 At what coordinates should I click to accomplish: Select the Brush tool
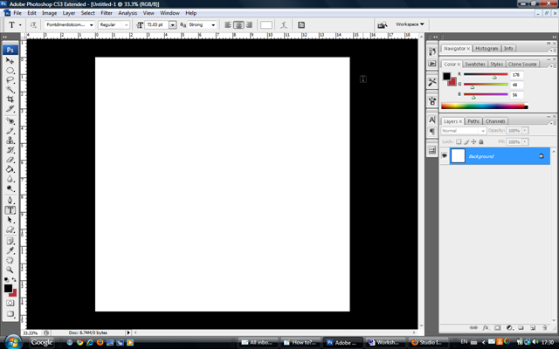(10, 131)
